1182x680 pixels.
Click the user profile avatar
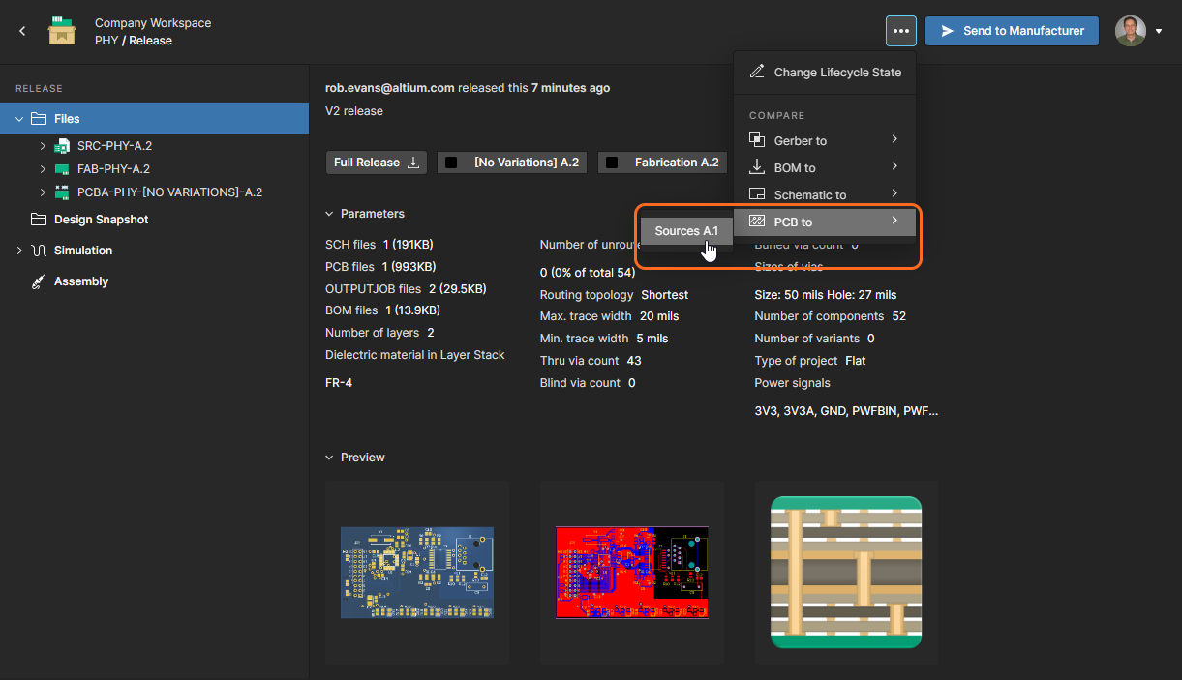(x=1130, y=31)
